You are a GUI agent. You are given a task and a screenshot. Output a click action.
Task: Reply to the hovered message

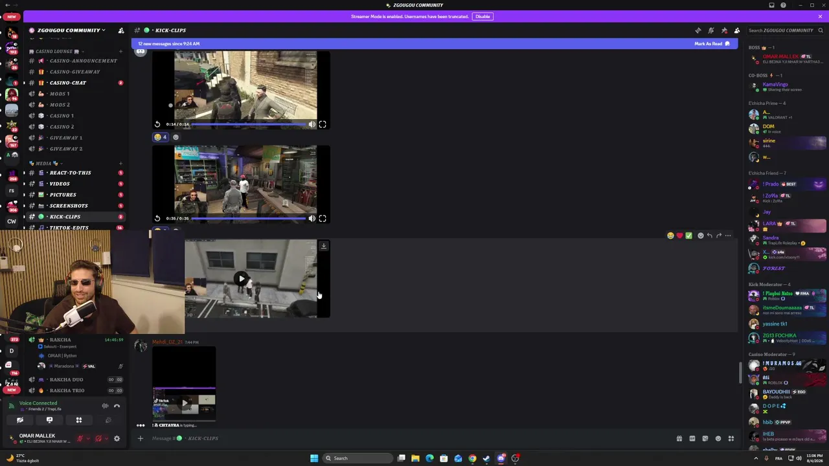(x=710, y=236)
